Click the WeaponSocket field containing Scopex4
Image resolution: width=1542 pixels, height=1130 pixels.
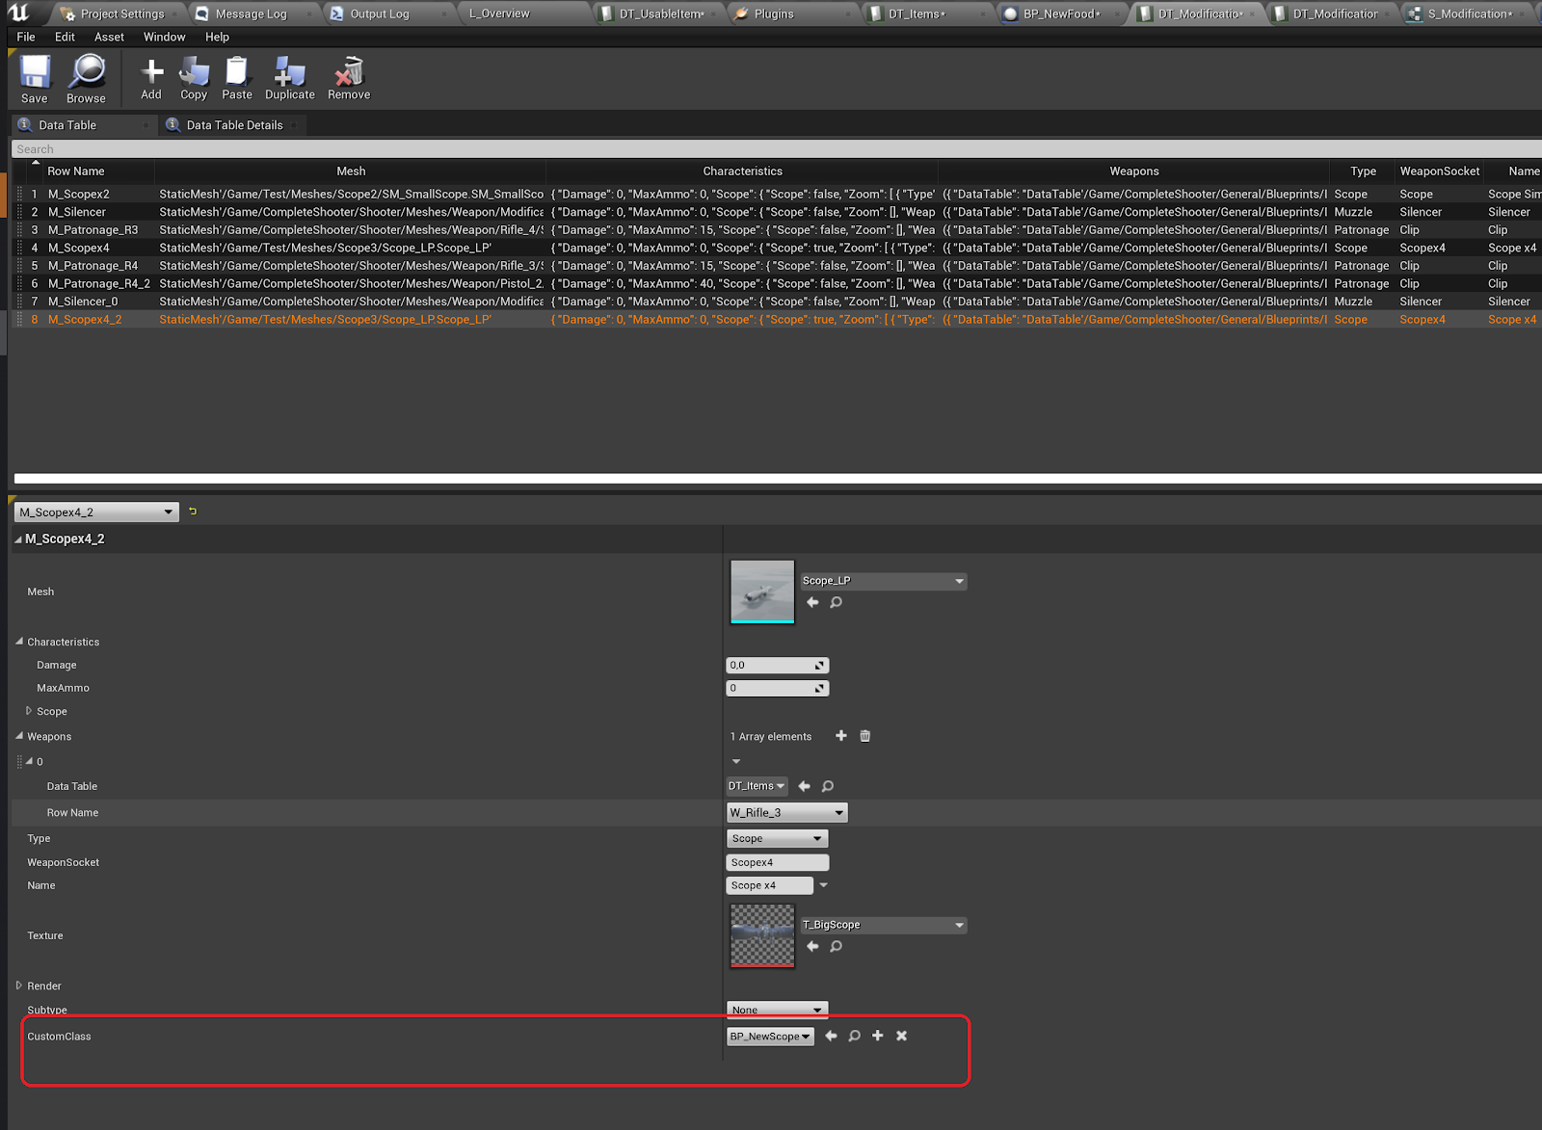click(x=777, y=862)
